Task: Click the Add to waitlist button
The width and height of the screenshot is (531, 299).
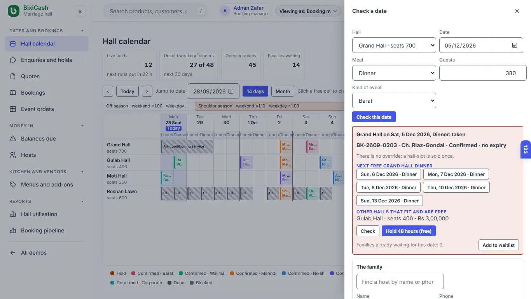Action: [x=498, y=245]
